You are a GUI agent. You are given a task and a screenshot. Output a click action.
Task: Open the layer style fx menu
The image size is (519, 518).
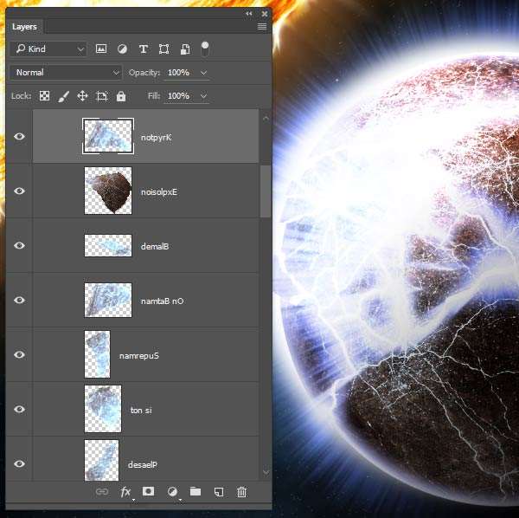click(125, 492)
